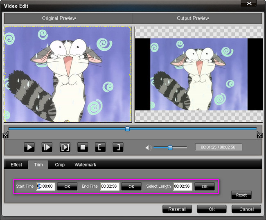Click the left scissors trim marker
The width and height of the screenshot is (266, 220).
point(5,135)
